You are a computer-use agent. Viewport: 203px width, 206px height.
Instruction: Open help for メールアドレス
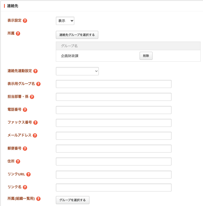[35, 135]
